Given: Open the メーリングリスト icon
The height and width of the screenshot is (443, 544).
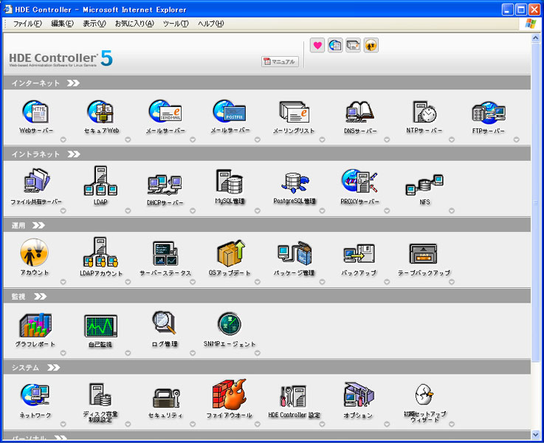Looking at the screenshot, I should [295, 112].
